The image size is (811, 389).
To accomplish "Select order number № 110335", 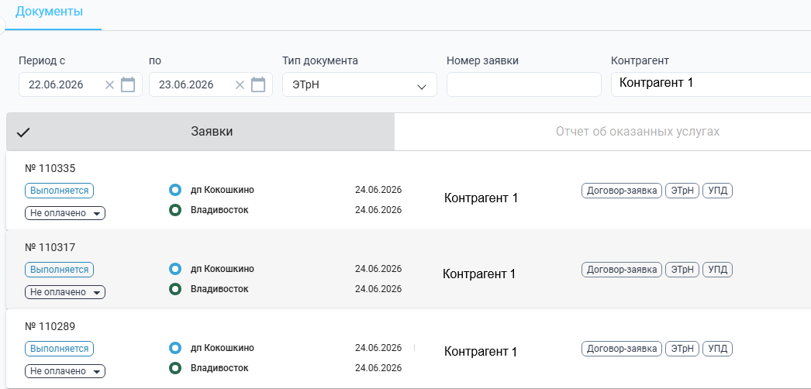I will click(x=50, y=168).
